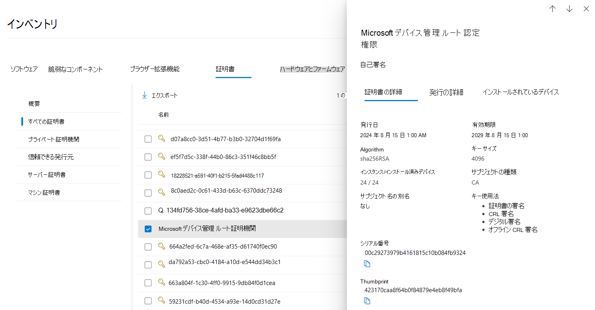Switch to the 発行の詳細 tab
Screen dimensions: 595x310
pyautogui.click(x=446, y=92)
